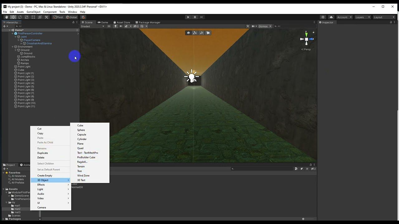Open the Gizmos dropdown

(265, 26)
